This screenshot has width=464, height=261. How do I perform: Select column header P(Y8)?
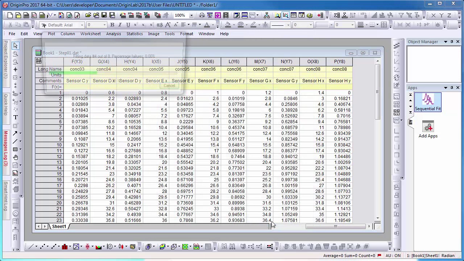(340, 62)
